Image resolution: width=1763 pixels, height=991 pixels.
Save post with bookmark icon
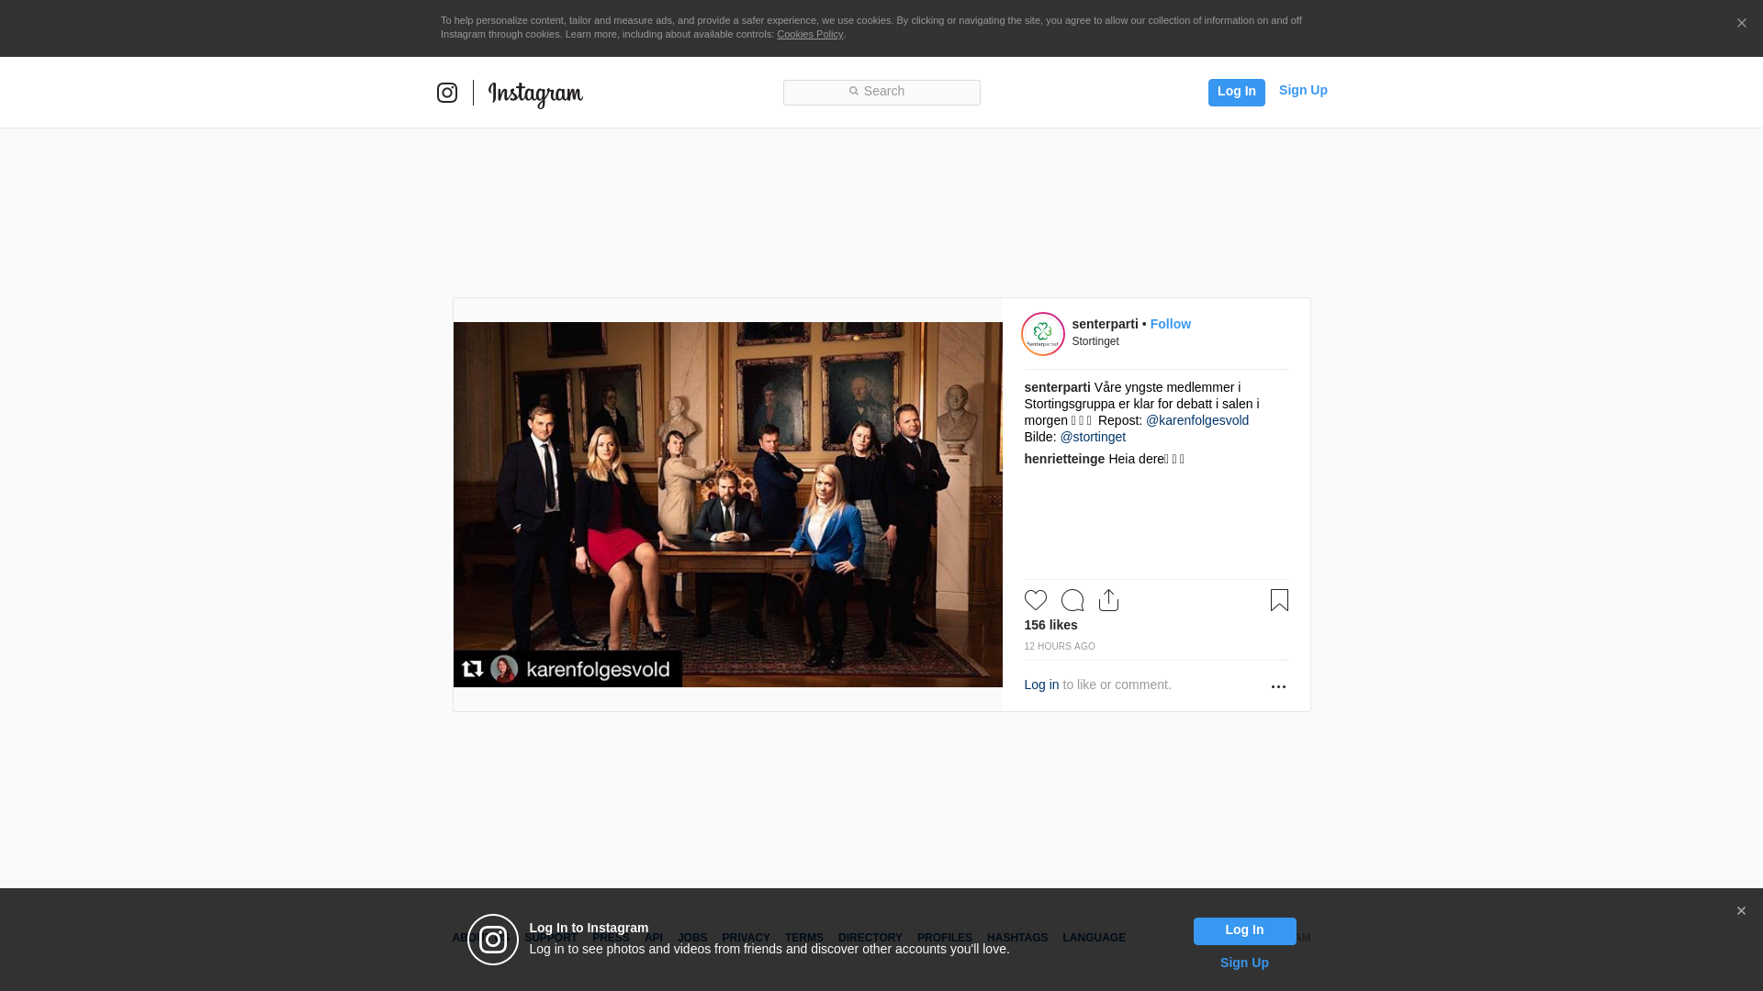(1279, 600)
